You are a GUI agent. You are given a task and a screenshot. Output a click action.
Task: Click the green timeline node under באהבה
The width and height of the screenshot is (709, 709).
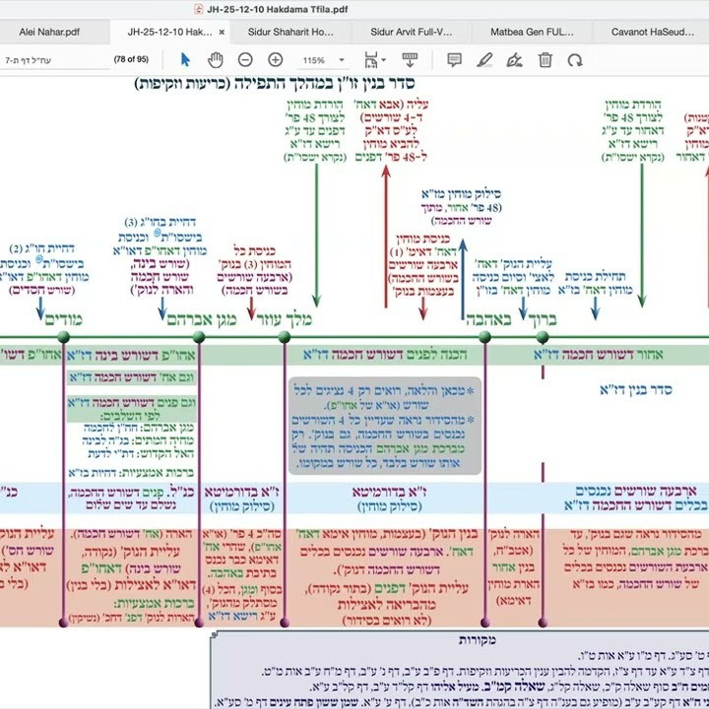[485, 337]
